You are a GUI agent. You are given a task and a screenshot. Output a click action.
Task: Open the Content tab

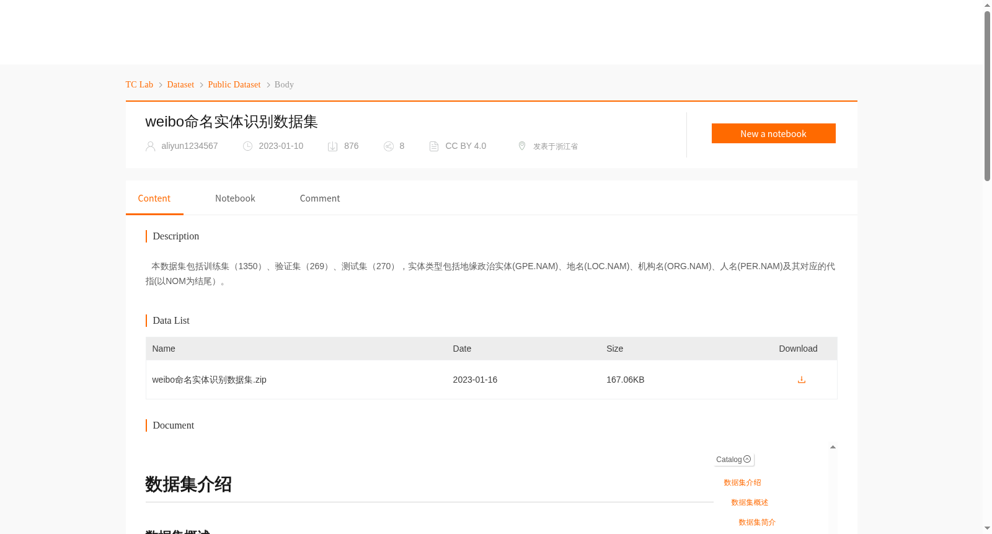coord(154,198)
